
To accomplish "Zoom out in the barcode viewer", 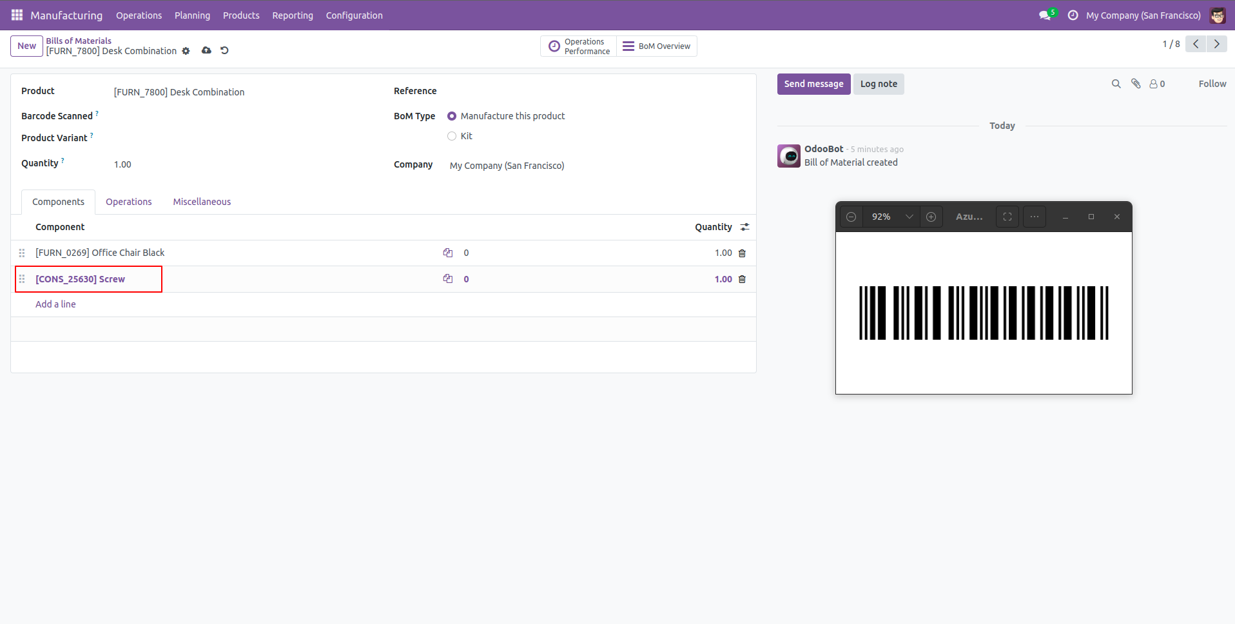I will click(851, 217).
